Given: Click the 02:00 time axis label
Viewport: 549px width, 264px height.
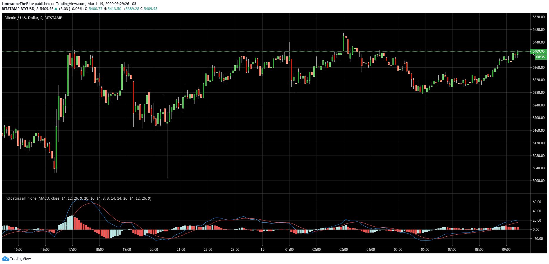Looking at the screenshot, I should click(317, 250).
